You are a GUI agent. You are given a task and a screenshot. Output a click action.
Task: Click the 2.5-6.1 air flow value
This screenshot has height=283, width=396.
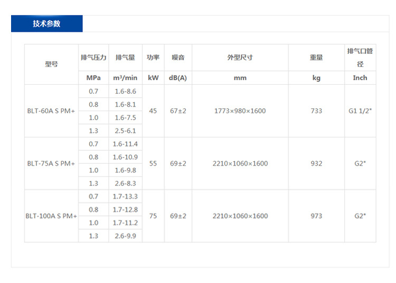tap(125, 131)
